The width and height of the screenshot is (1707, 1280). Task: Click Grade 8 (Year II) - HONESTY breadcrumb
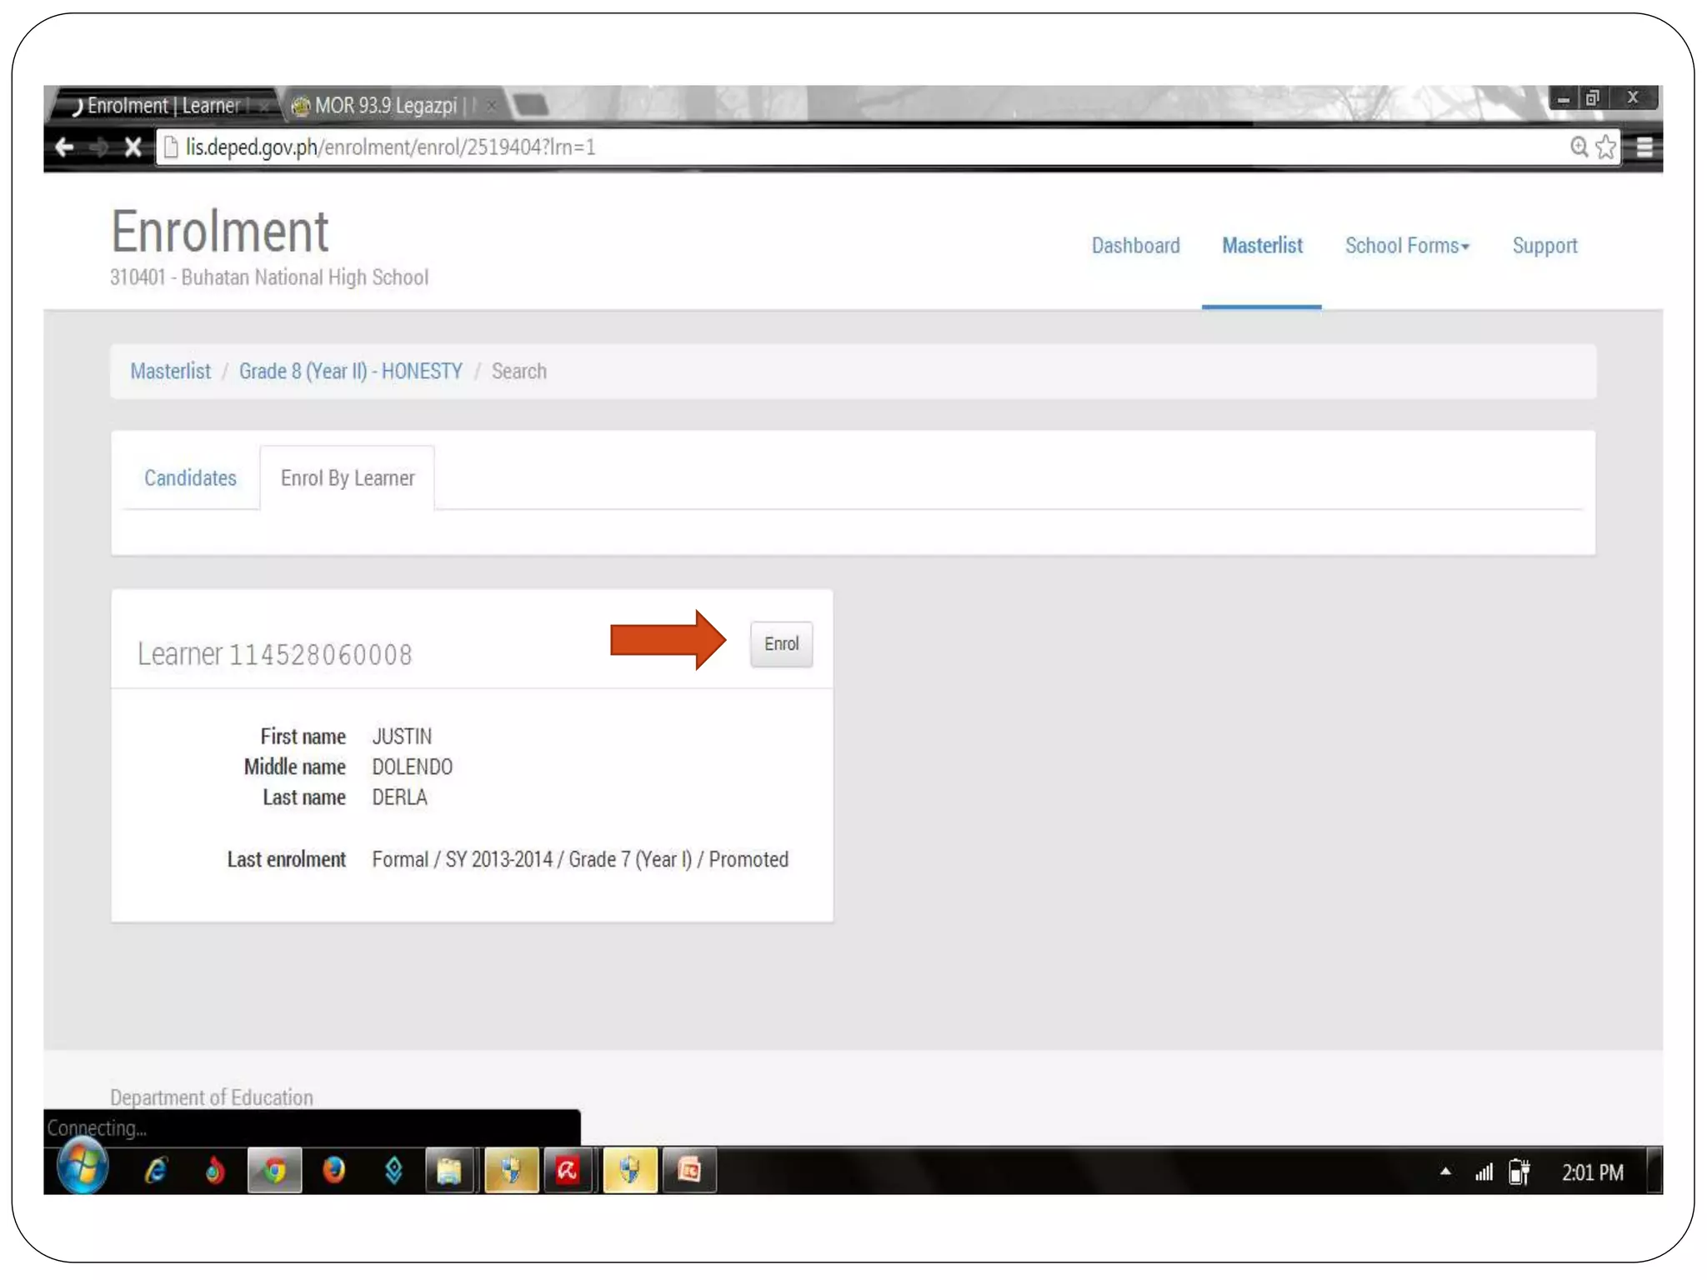pyautogui.click(x=350, y=372)
